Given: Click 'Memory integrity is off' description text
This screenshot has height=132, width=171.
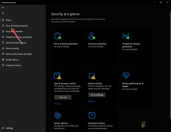Looking at the screenshot, I should [100, 88].
